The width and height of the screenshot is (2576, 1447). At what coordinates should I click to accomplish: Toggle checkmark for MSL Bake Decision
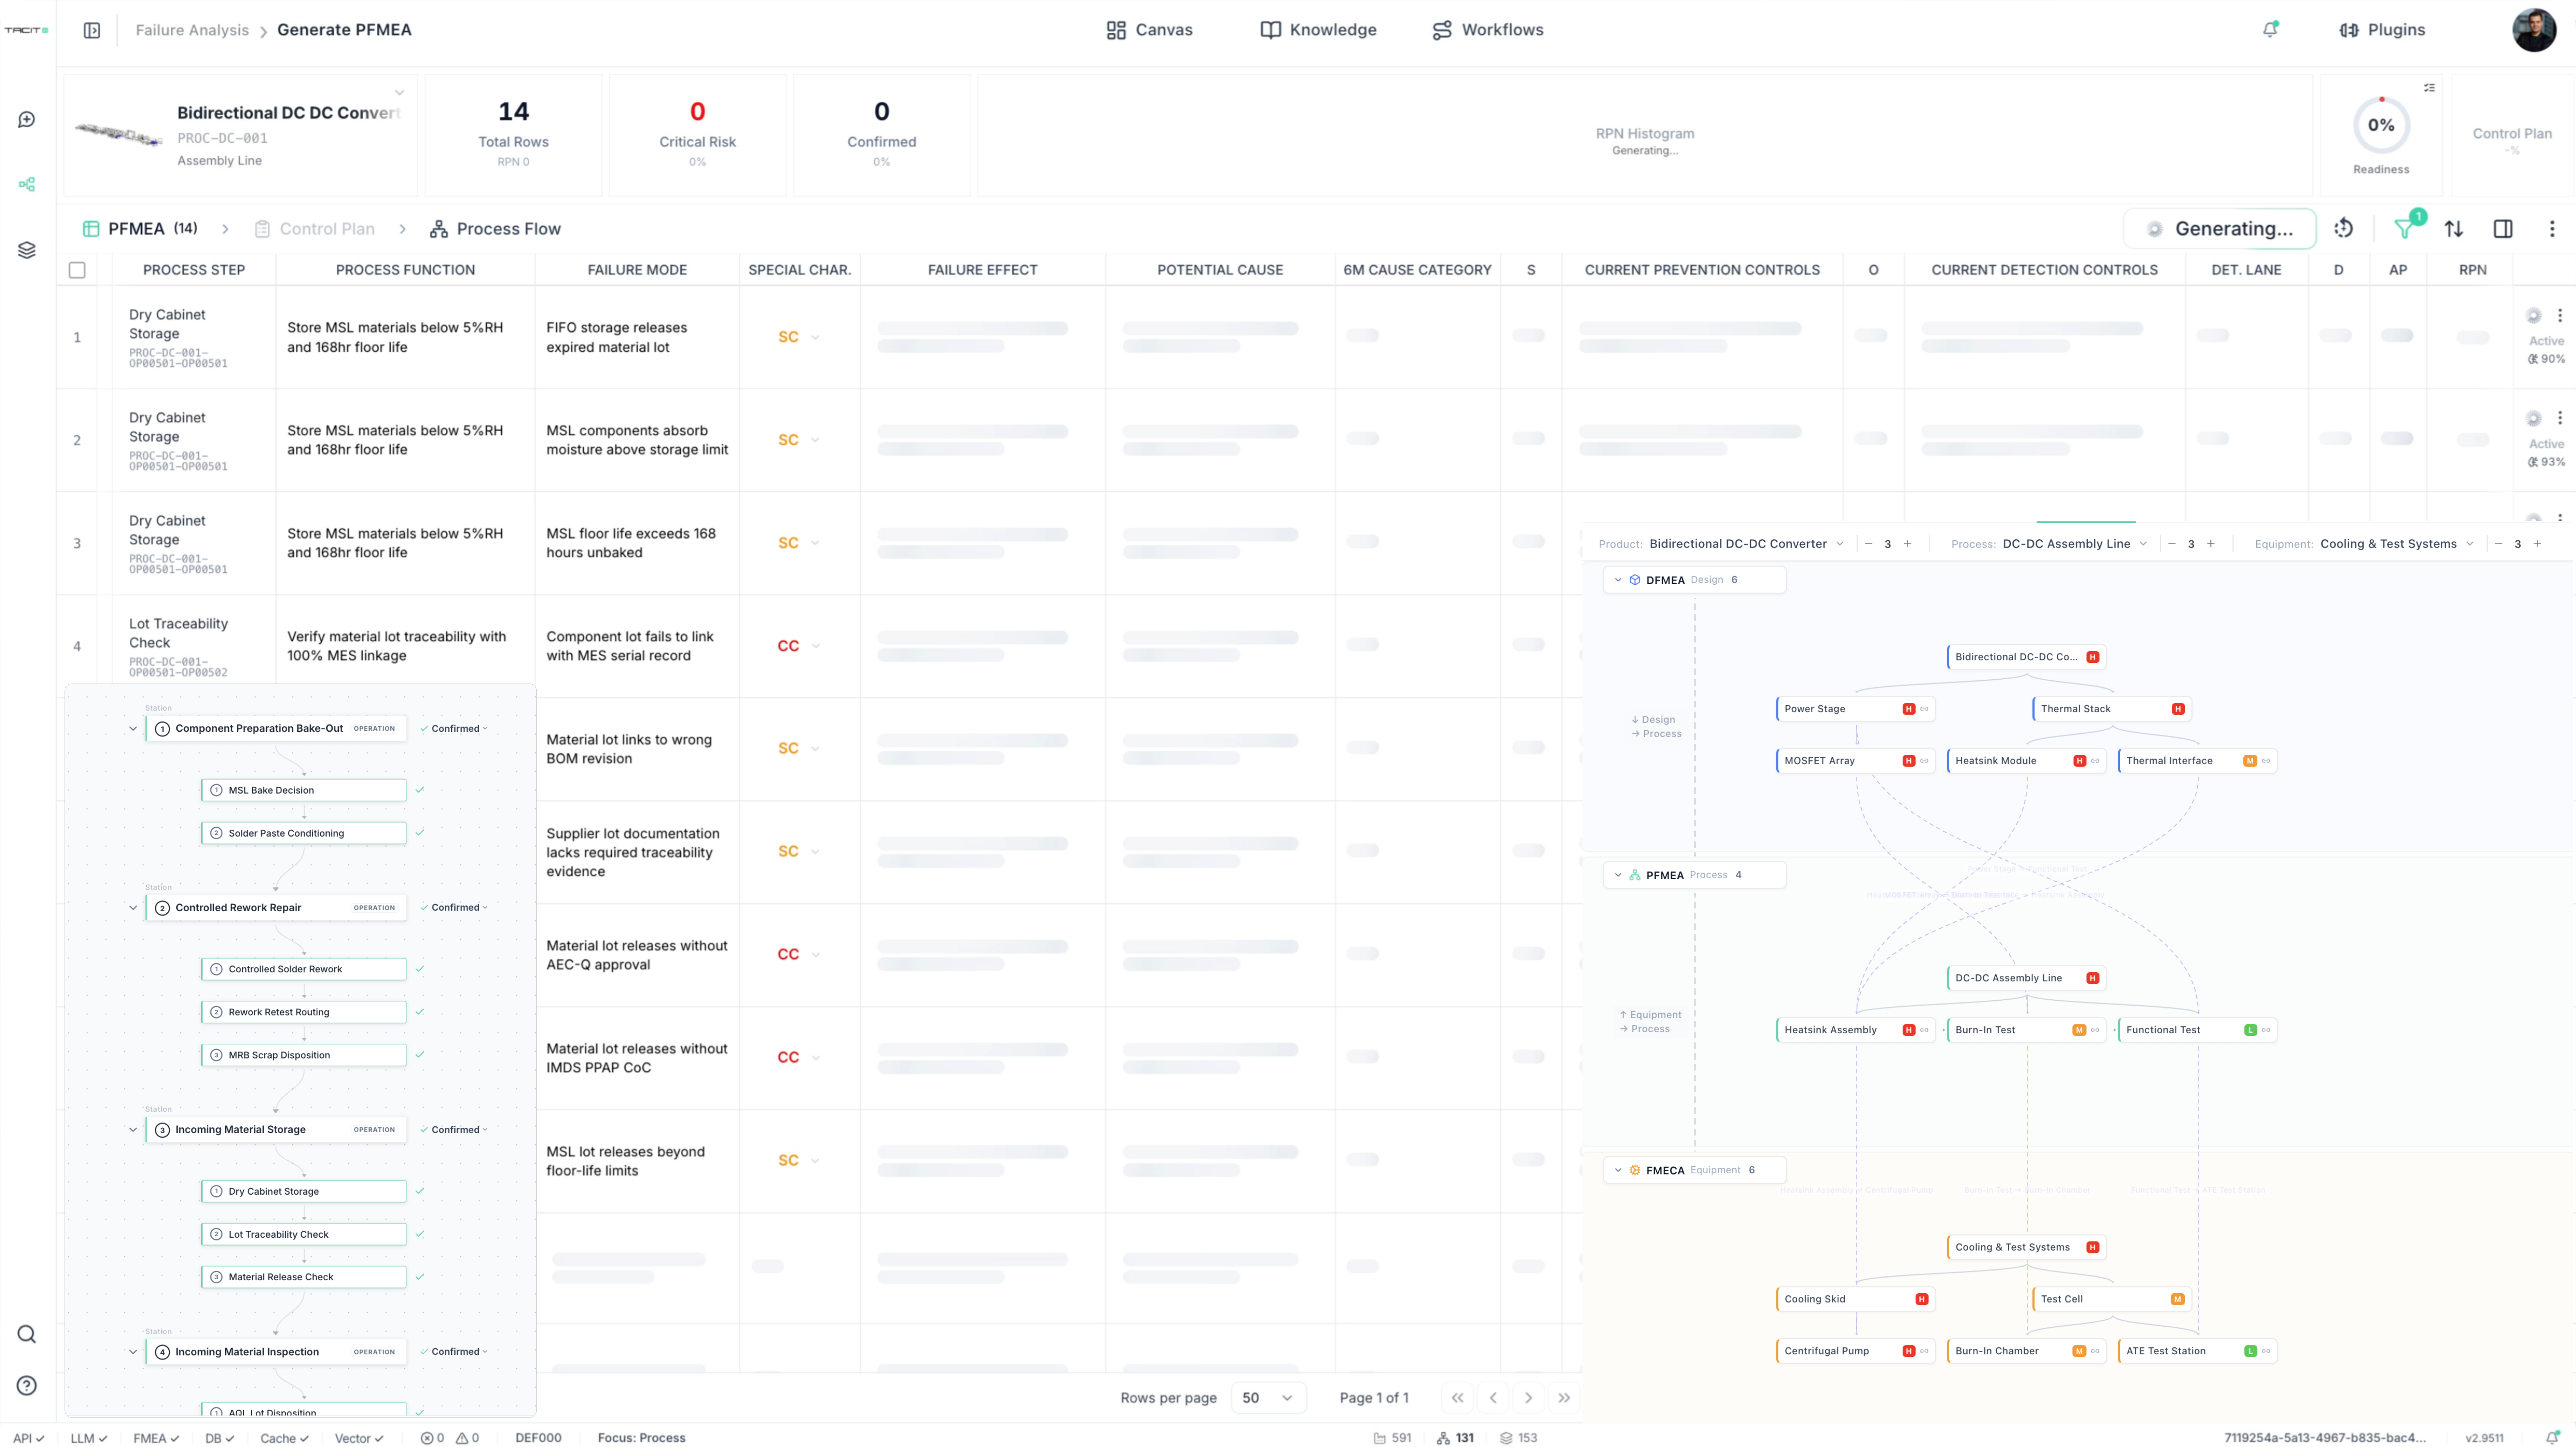420,790
